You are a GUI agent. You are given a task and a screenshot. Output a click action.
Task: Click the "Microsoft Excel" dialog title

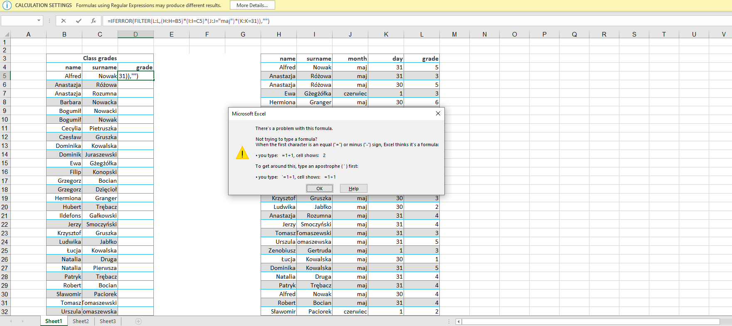tap(249, 114)
